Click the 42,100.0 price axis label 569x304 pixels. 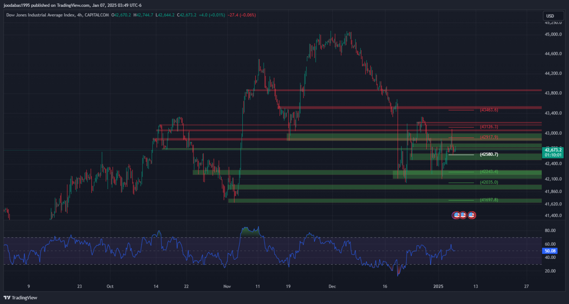pos(553,179)
